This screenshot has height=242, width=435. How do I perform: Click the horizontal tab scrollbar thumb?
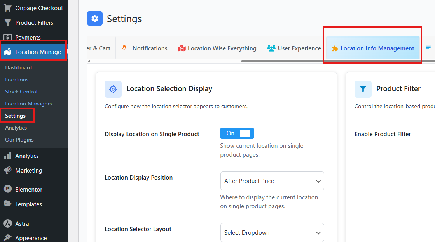tap(334, 61)
